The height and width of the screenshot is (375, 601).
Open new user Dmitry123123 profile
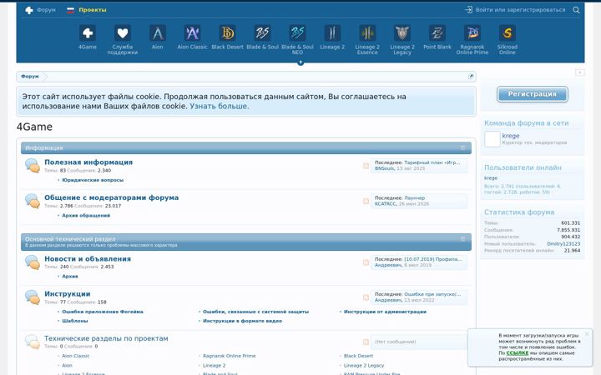[563, 243]
